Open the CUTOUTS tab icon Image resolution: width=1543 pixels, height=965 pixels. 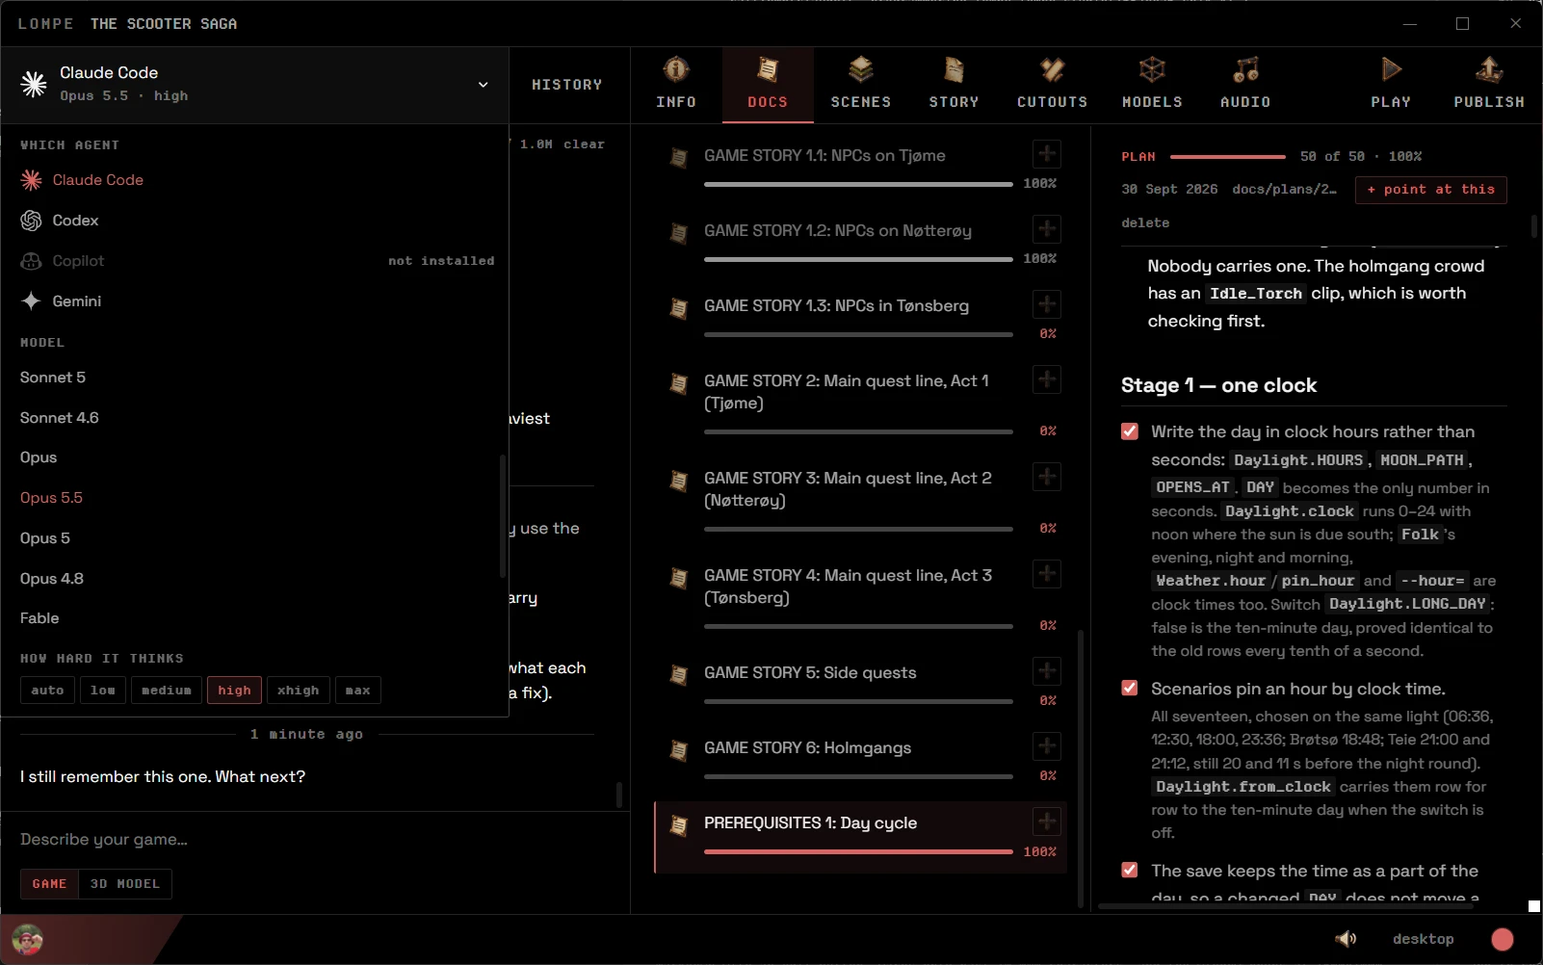tap(1052, 69)
